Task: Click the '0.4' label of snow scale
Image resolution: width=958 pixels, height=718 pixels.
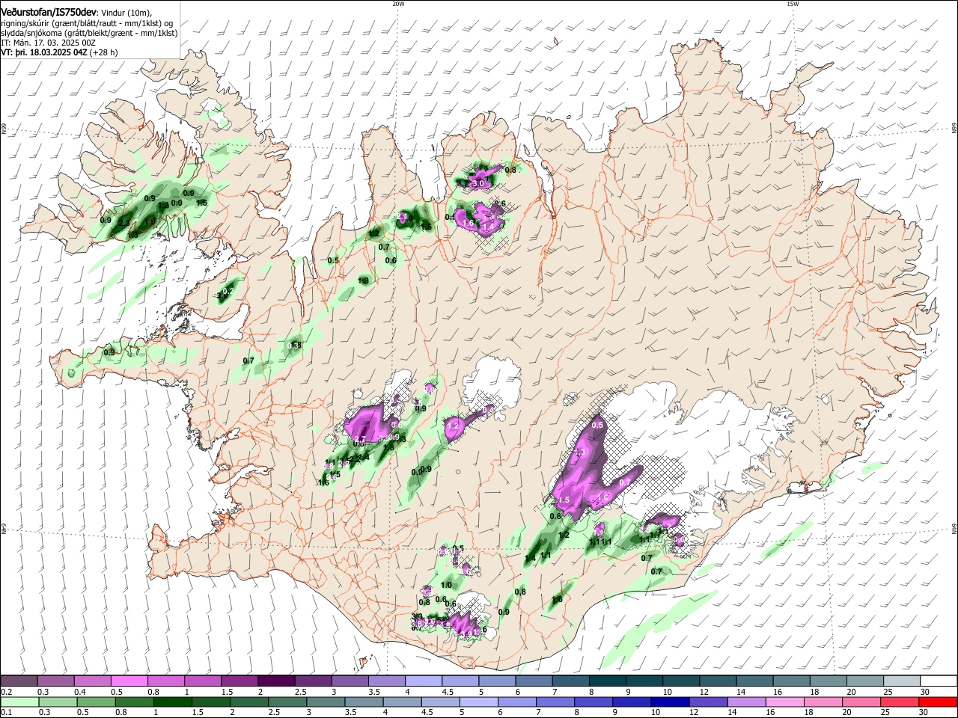Action: (80, 692)
